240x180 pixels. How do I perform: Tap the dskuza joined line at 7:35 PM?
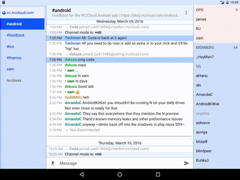click(120, 54)
